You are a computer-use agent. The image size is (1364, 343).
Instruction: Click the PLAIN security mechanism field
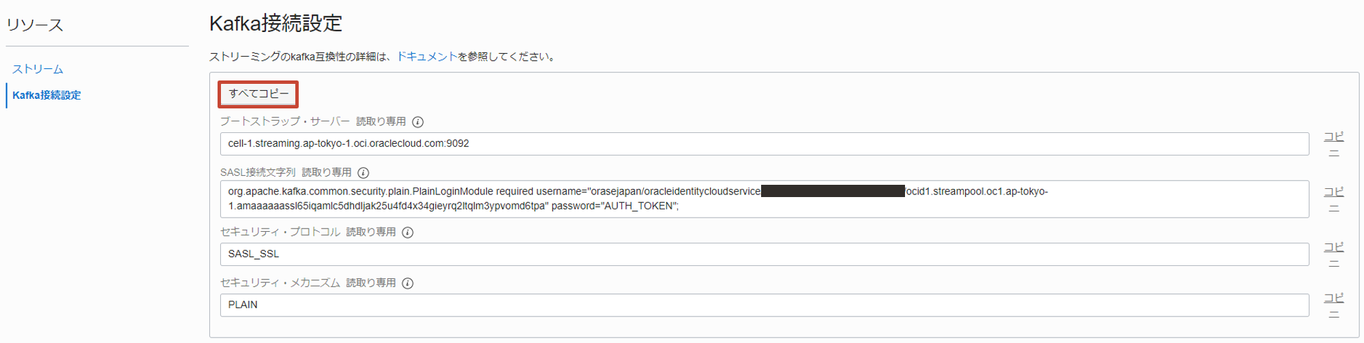(x=764, y=305)
